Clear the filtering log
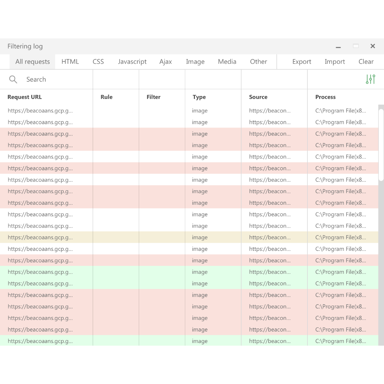384x384 pixels. 366,62
